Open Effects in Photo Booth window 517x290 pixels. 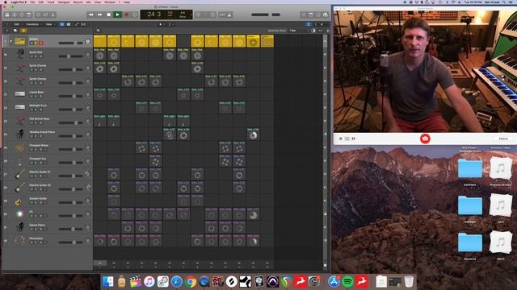pyautogui.click(x=503, y=139)
